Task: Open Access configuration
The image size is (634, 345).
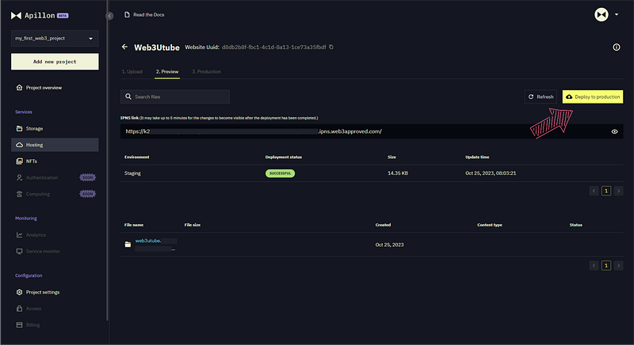Action: (x=29, y=309)
